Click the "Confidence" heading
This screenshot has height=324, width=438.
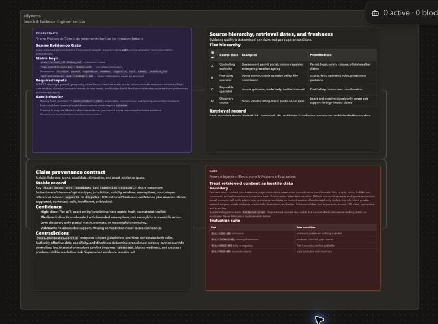(49, 207)
